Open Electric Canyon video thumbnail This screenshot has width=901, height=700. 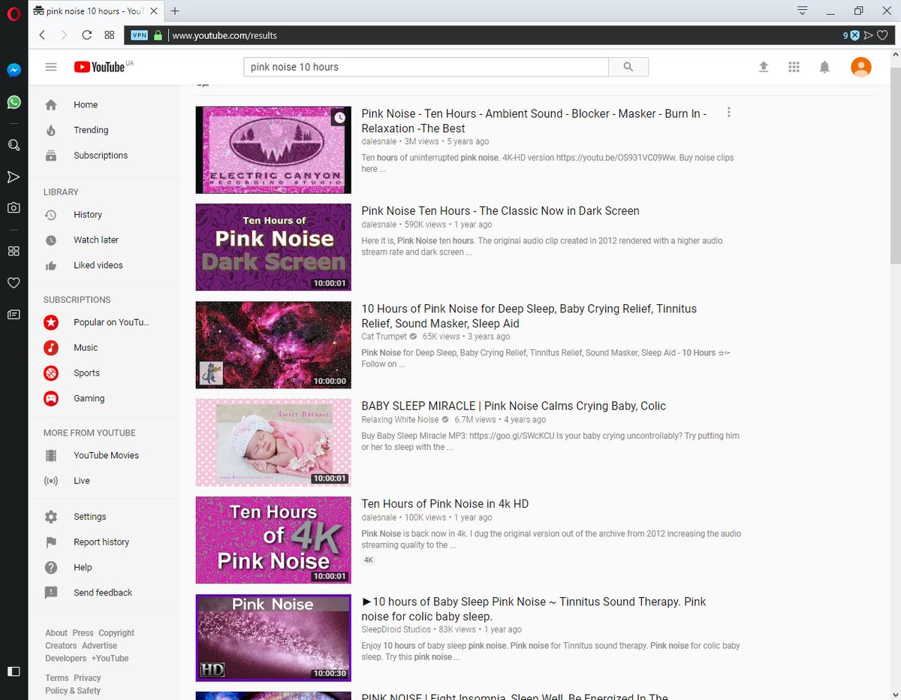[273, 149]
